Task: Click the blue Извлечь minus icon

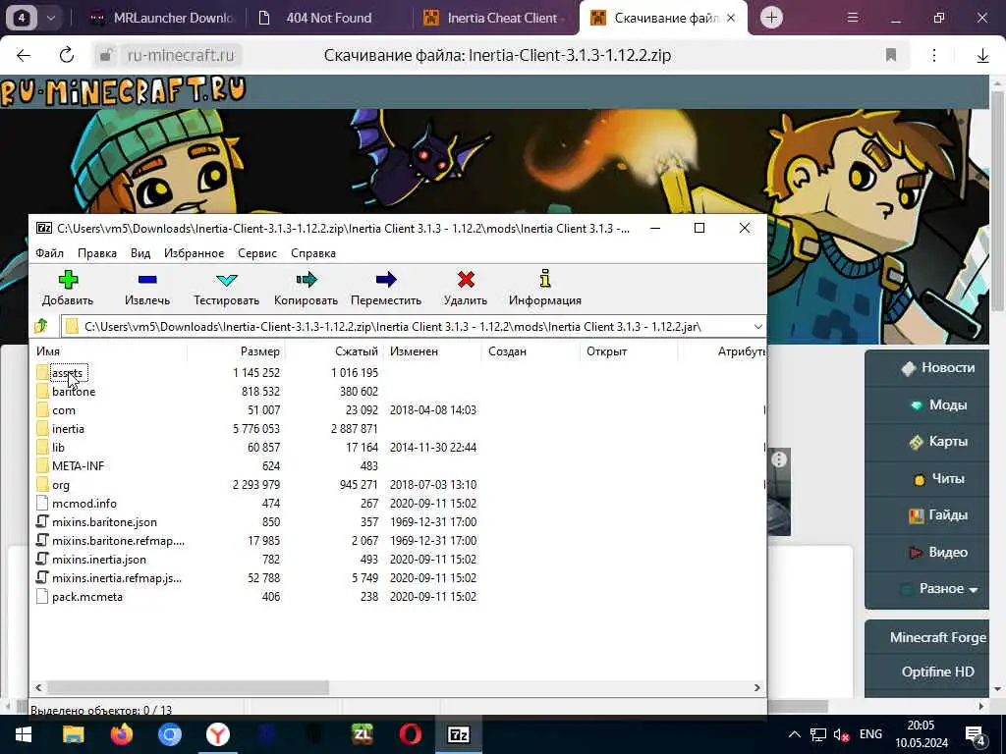Action: pyautogui.click(x=147, y=280)
